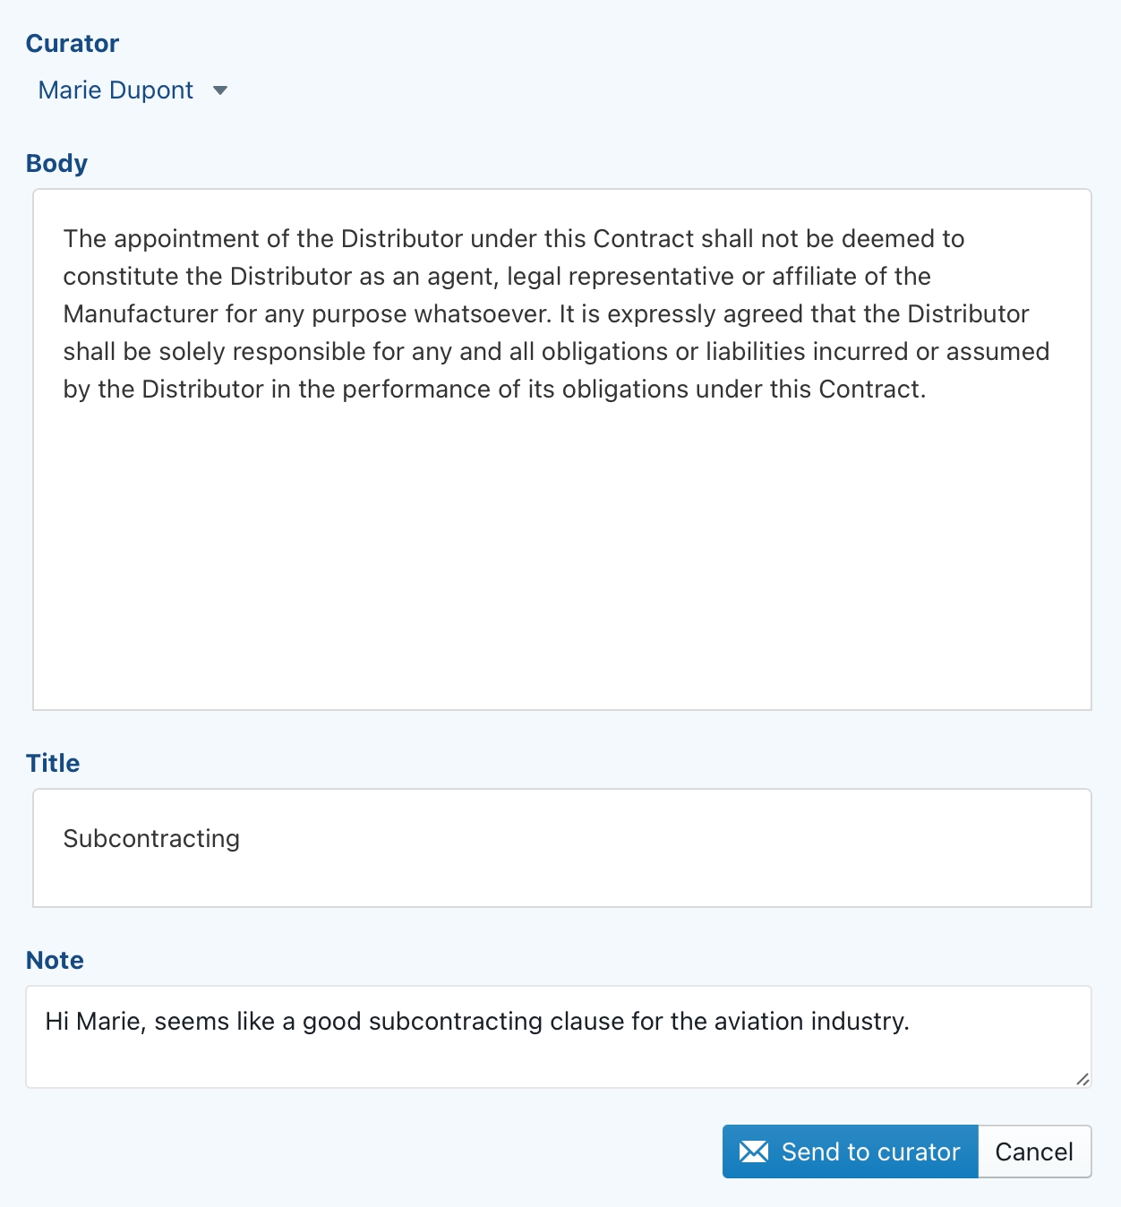
Task: Place cursor after "this Contract." in Body
Action: (x=928, y=389)
